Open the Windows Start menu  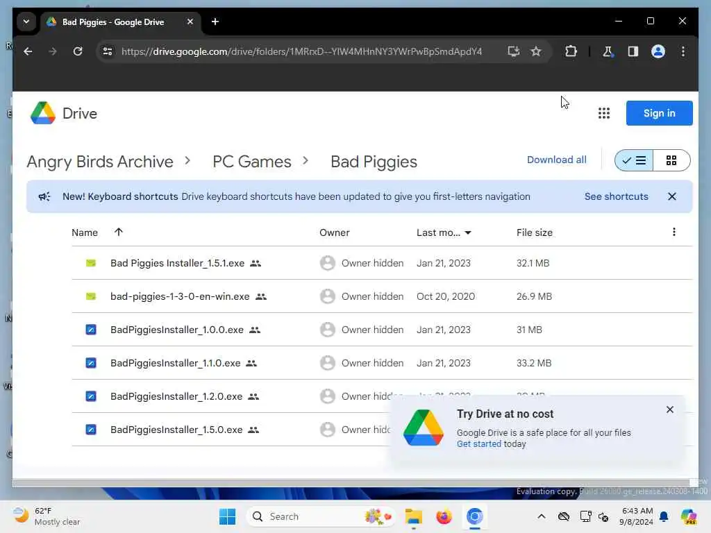click(x=227, y=516)
